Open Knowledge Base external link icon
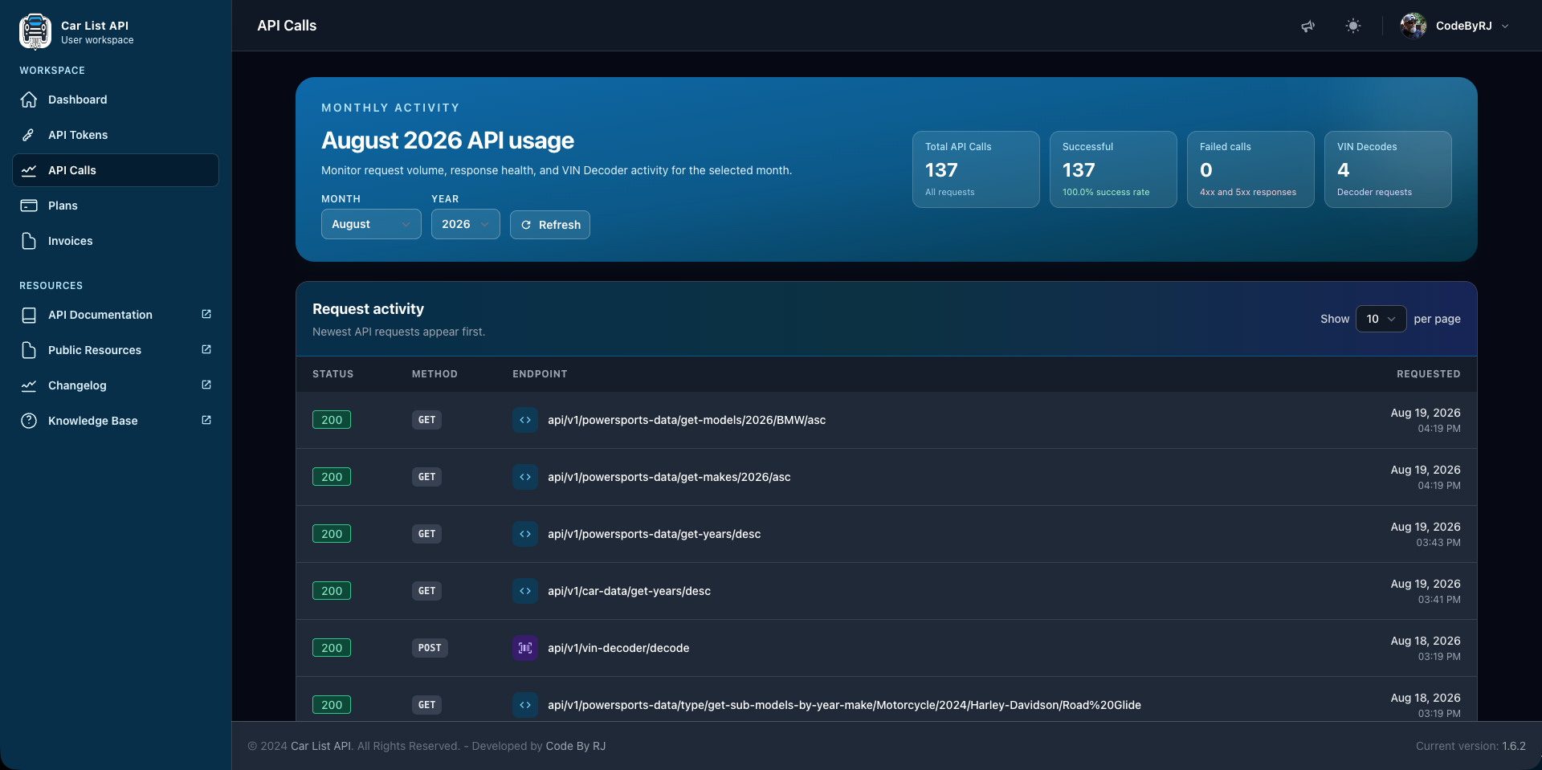This screenshot has width=1542, height=770. coord(206,420)
